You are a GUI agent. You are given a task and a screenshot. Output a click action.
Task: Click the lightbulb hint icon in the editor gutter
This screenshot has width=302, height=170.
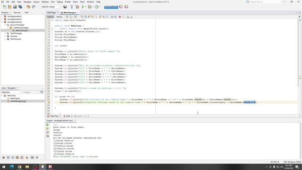pos(49,102)
